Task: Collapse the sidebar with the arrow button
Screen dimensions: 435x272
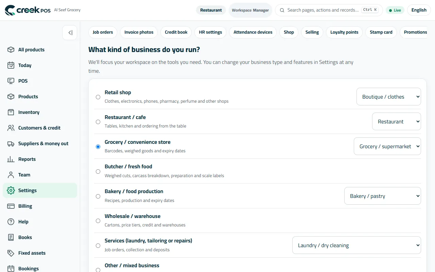Action: 70,33
